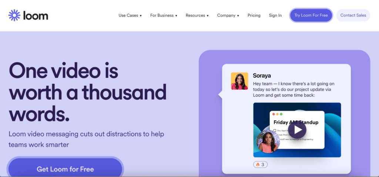Play the Friday AM Standup video

pyautogui.click(x=297, y=130)
